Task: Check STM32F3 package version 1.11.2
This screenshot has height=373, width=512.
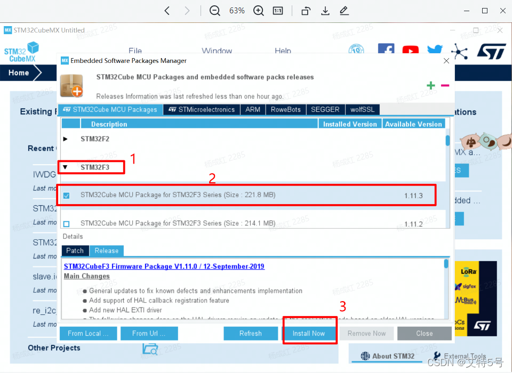Action: pyautogui.click(x=67, y=224)
